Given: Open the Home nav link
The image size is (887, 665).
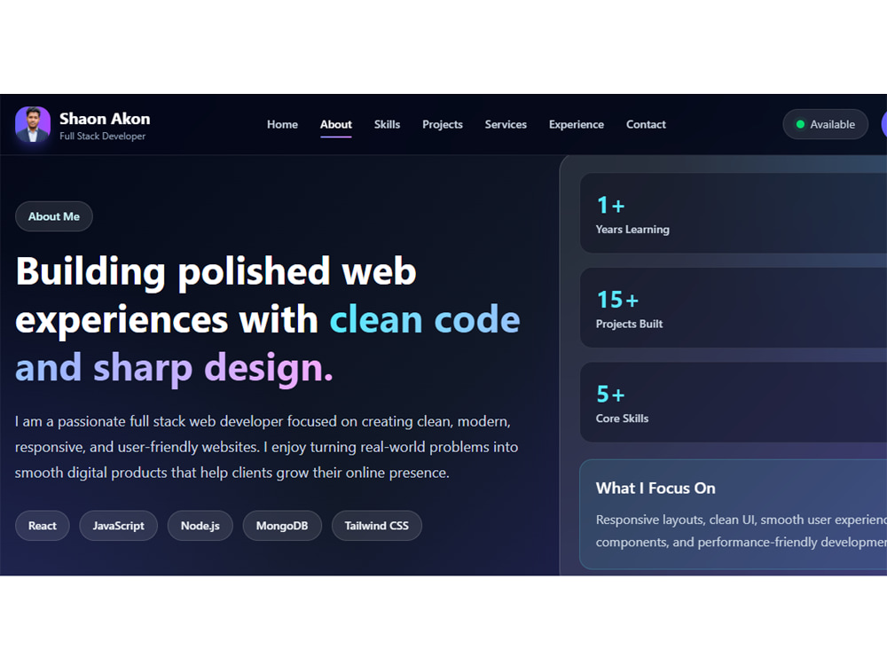Looking at the screenshot, I should point(282,124).
